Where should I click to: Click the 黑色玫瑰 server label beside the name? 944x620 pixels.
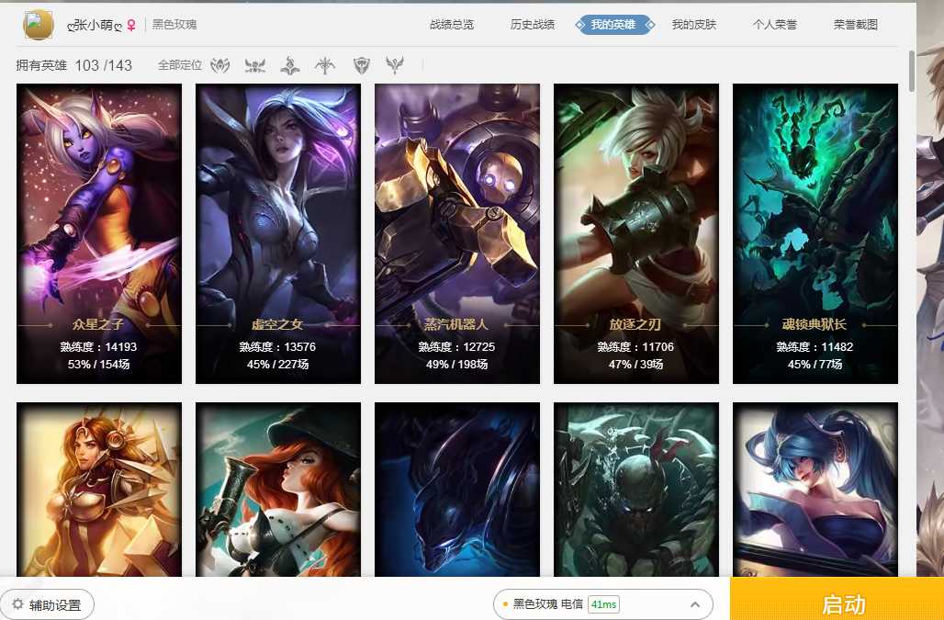(174, 25)
